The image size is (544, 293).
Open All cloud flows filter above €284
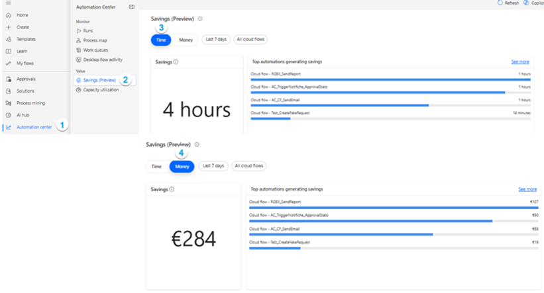point(249,166)
